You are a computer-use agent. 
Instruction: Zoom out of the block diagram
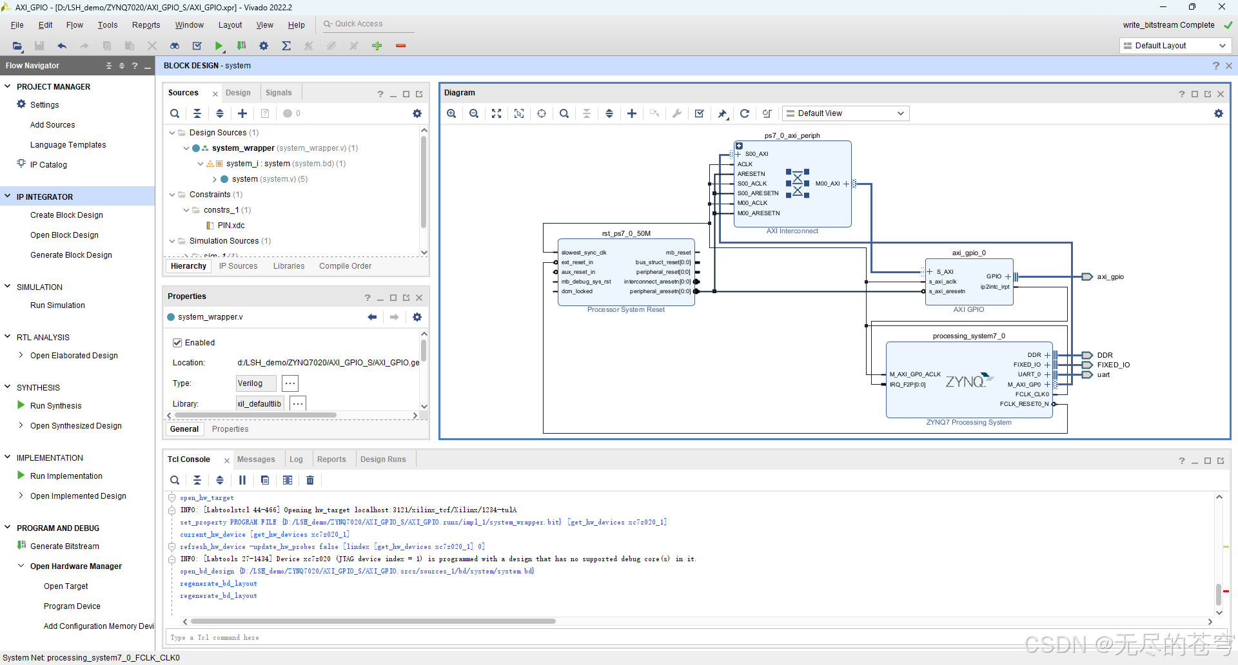pos(474,113)
